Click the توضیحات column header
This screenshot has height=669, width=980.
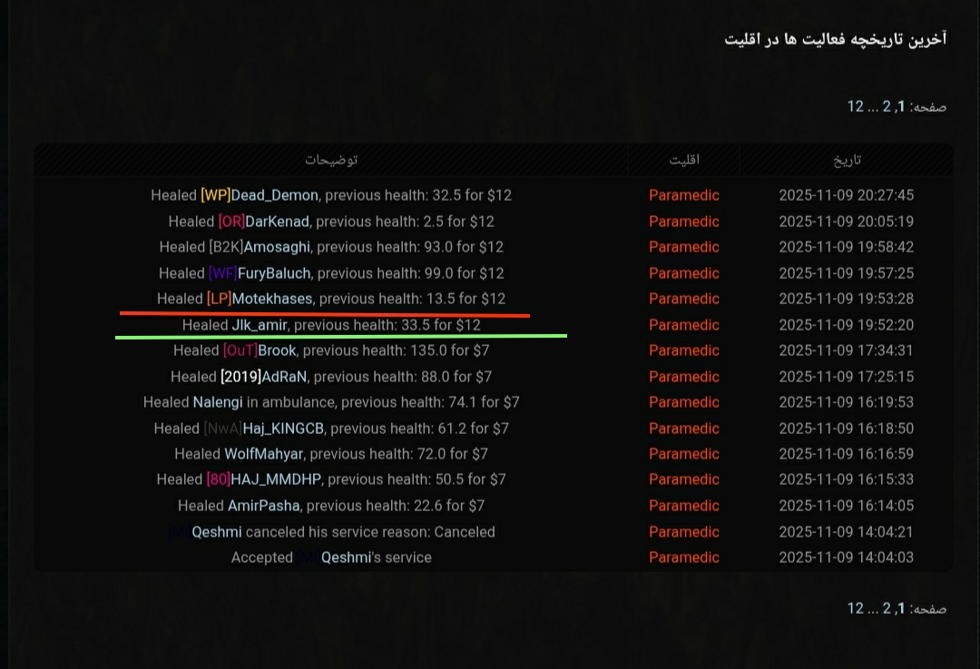coord(331,160)
